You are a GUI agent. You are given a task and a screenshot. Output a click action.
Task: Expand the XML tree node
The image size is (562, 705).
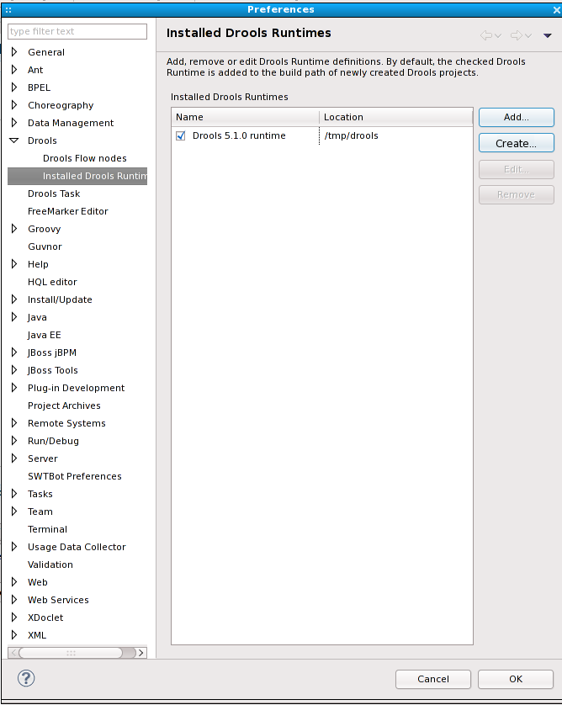point(14,635)
